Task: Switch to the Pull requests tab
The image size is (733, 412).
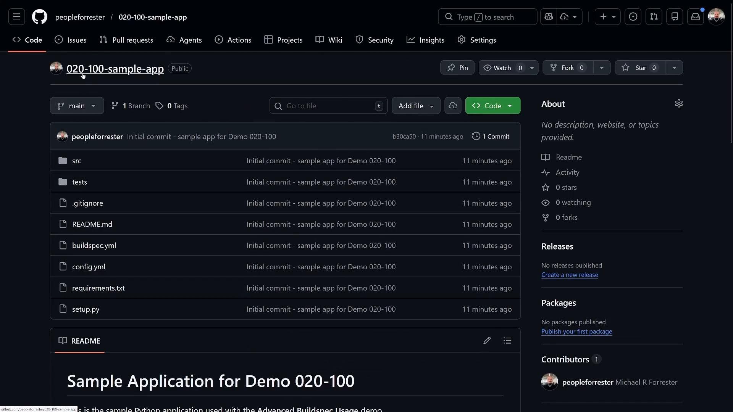Action: click(126, 40)
